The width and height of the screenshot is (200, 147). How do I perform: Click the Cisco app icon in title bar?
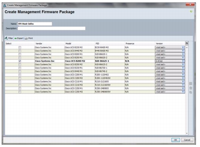coord(5,5)
